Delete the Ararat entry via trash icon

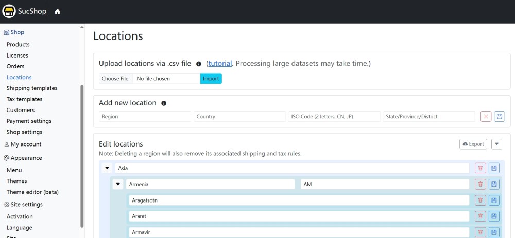tap(480, 216)
